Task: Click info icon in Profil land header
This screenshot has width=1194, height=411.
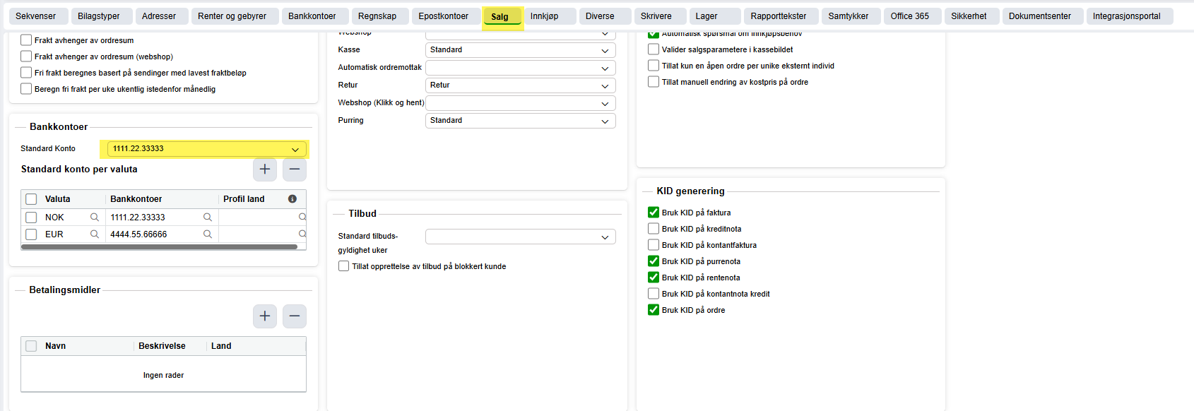Action: [292, 199]
